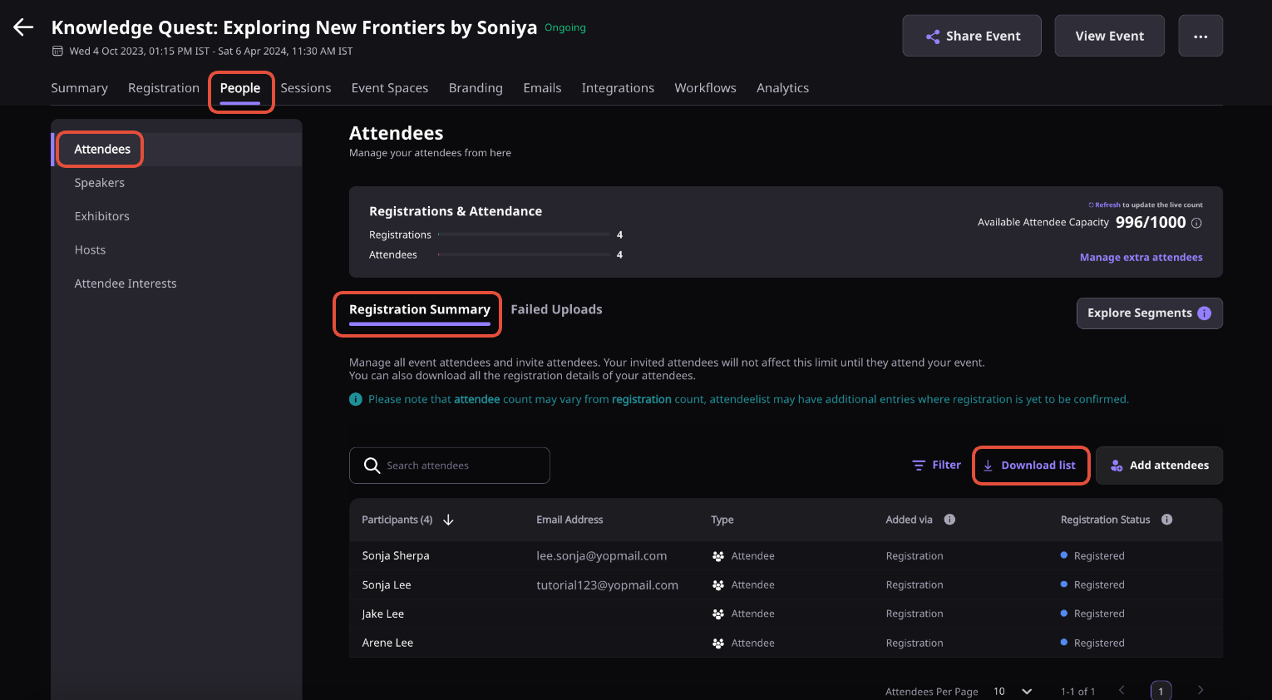The width and height of the screenshot is (1272, 700).
Task: Switch to the Integrations tab
Action: coord(618,88)
